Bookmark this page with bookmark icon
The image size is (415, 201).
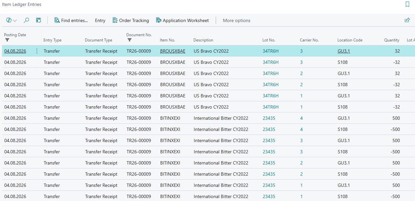click(x=407, y=5)
